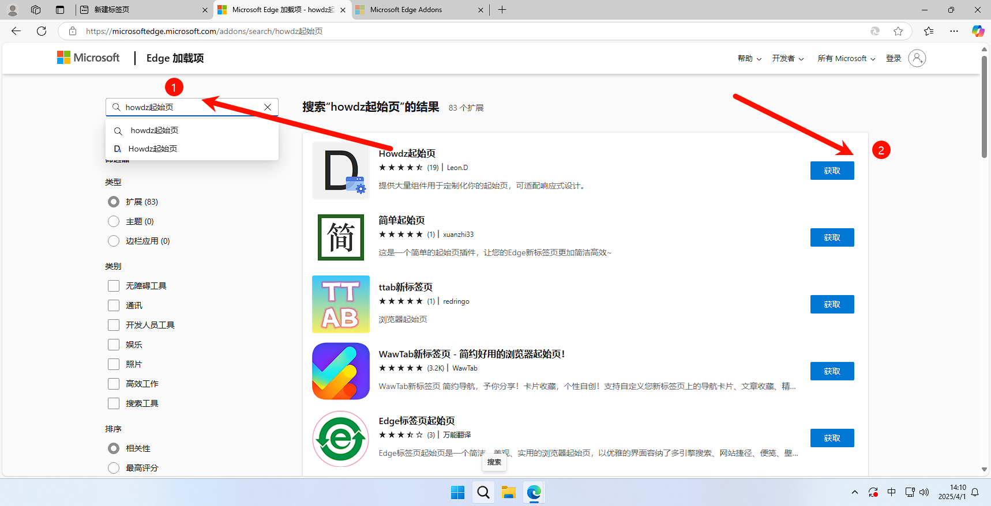The width and height of the screenshot is (991, 506).
Task: Open the taskbar Search icon
Action: tap(483, 492)
